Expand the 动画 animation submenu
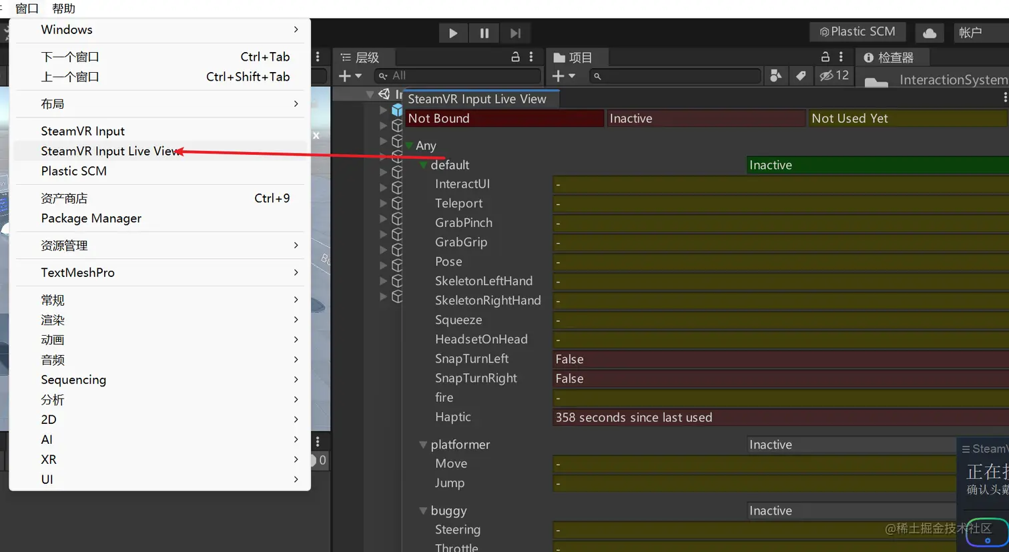 click(x=160, y=340)
